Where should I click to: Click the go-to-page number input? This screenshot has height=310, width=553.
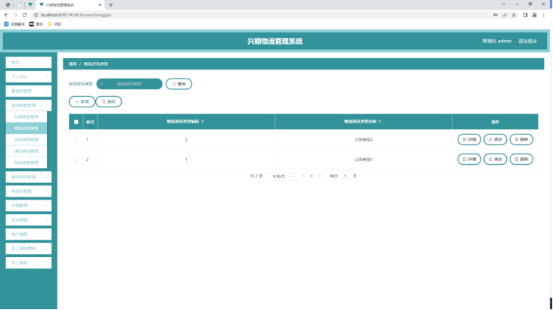(345, 176)
